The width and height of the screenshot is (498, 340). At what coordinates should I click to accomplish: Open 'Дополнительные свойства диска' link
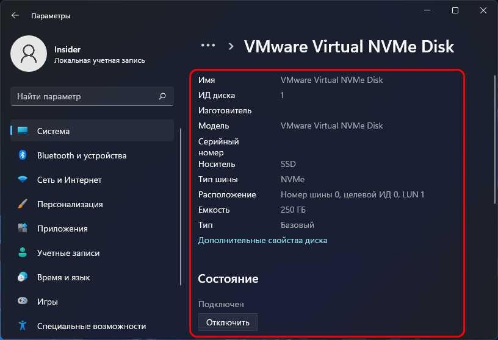point(262,240)
